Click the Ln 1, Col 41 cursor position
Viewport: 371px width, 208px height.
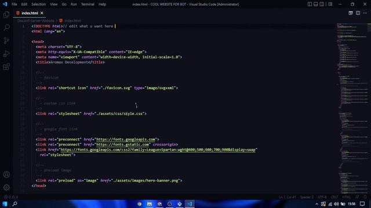coord(288,197)
